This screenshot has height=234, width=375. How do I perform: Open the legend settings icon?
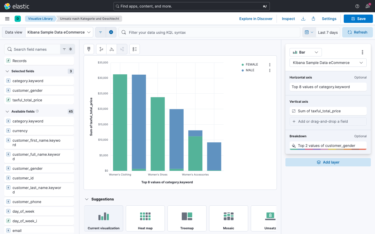135,49
